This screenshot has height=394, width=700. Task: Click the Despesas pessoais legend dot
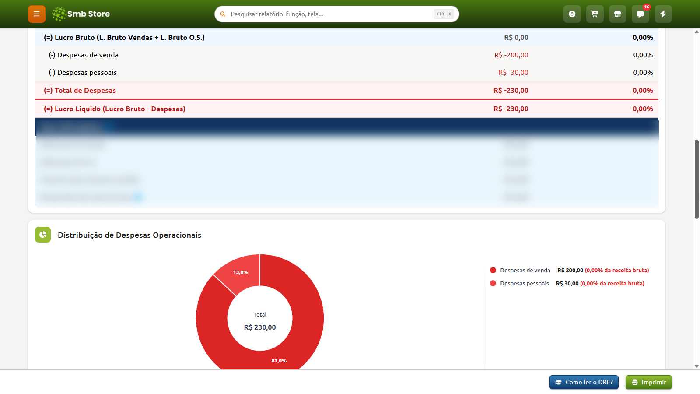coord(493,283)
